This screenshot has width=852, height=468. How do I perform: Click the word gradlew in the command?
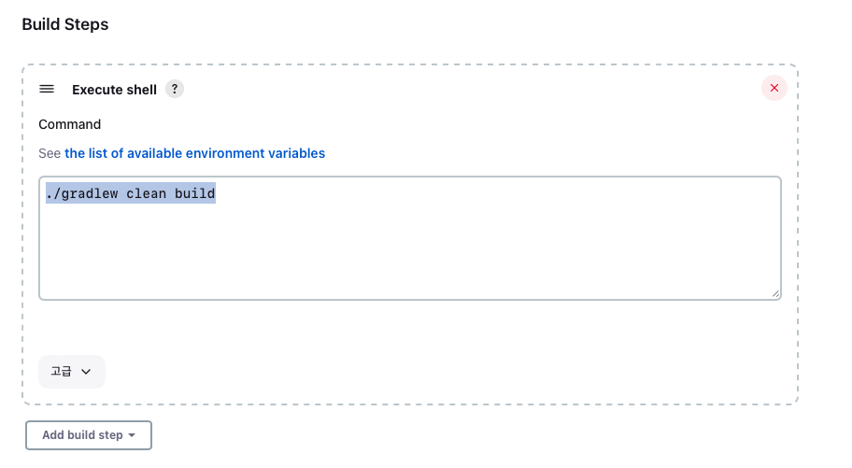[90, 193]
